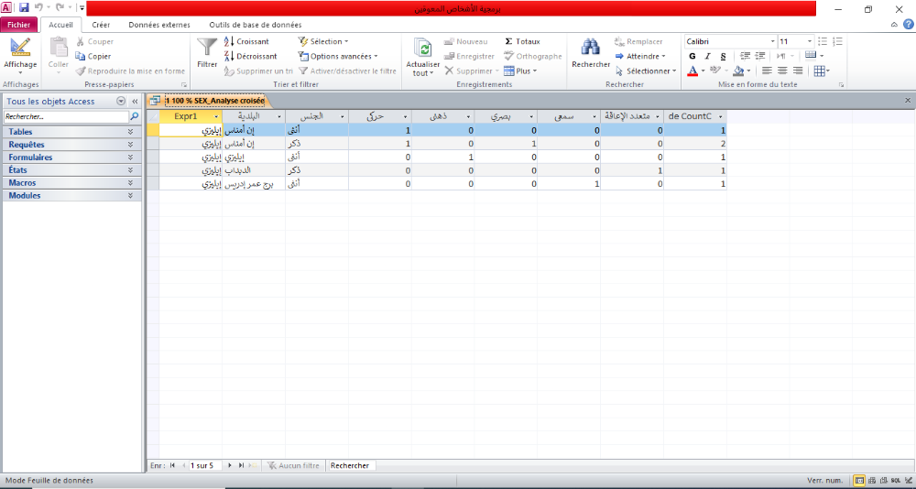Click the Rechercher box in record bar
The image size is (916, 489).
351,465
